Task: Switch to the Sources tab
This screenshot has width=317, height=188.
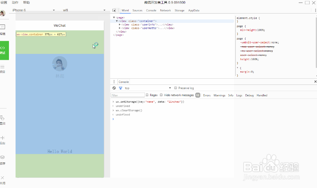Action: click(x=137, y=10)
